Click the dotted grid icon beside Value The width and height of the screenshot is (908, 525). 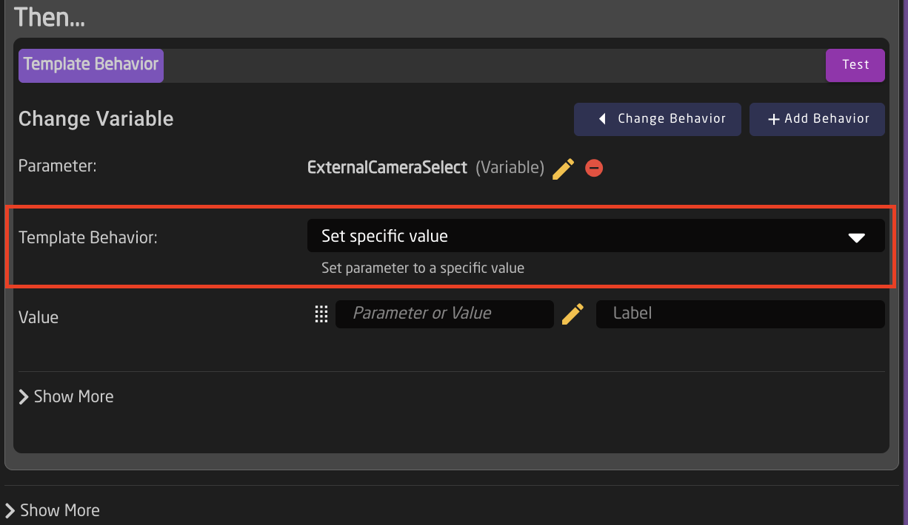pyautogui.click(x=321, y=314)
